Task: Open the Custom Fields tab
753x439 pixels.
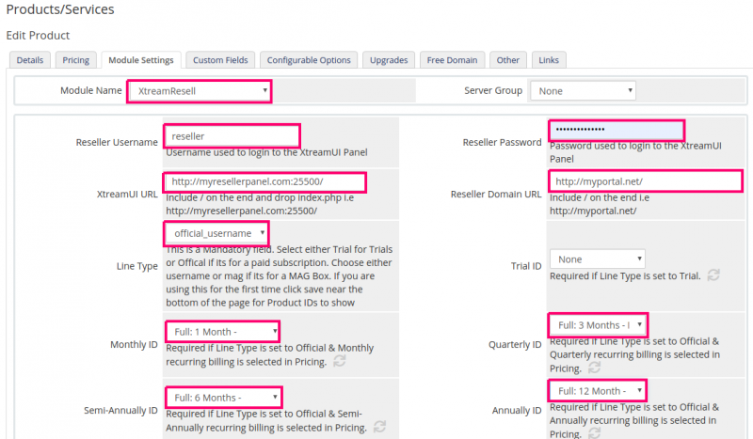Action: [x=220, y=60]
